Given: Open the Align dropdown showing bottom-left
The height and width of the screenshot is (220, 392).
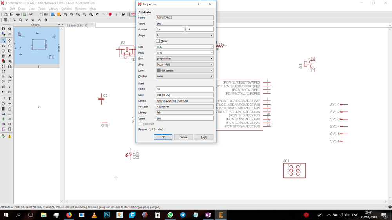Looking at the screenshot, I should (x=185, y=64).
